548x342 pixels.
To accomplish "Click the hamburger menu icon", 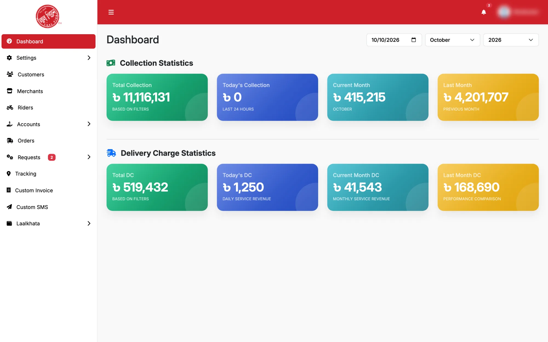I will pos(111,12).
